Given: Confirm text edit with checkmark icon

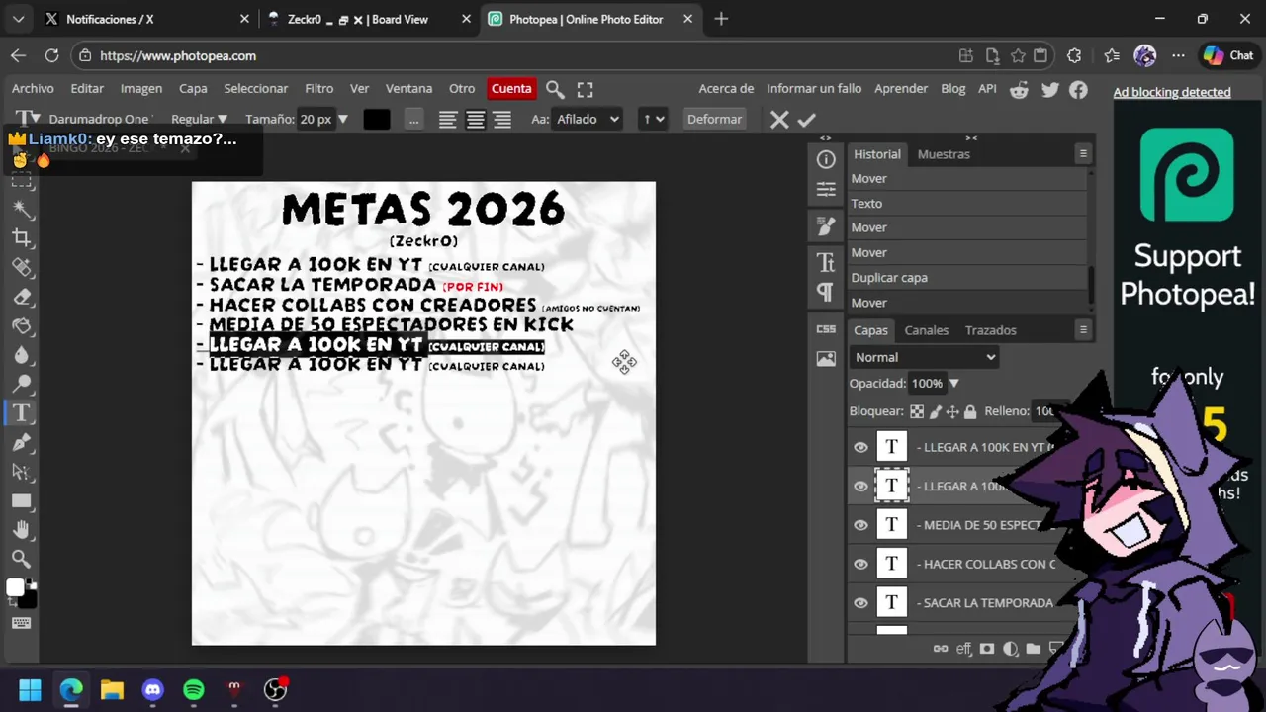Looking at the screenshot, I should pos(807,120).
